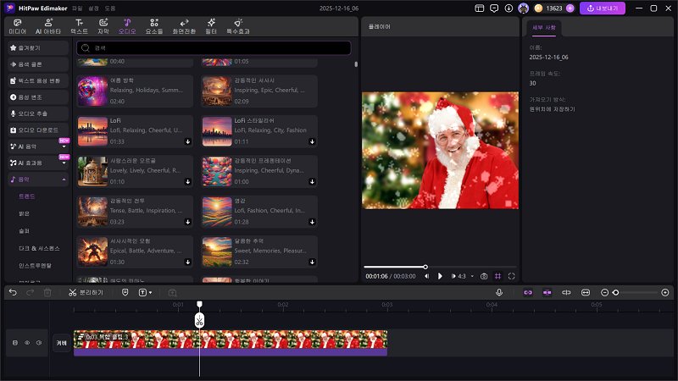Download the LoFi music track
Viewport: 678px width, 381px height.
point(188,141)
